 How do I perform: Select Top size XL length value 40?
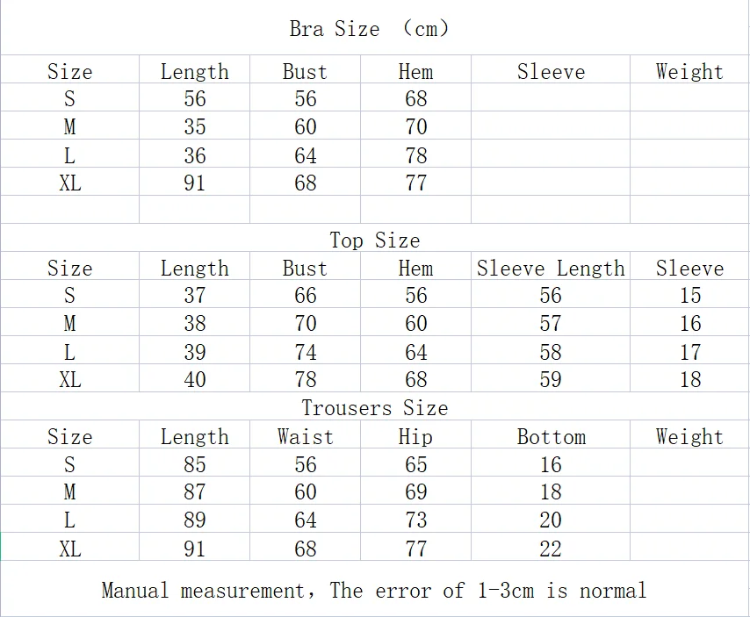(195, 380)
